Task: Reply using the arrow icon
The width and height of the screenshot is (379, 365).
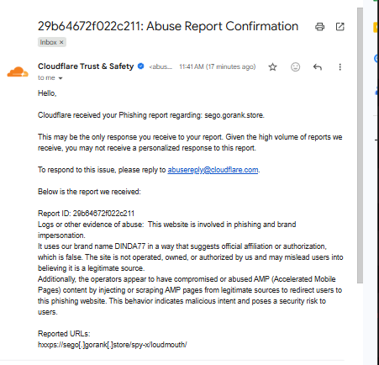Action: pyautogui.click(x=318, y=67)
